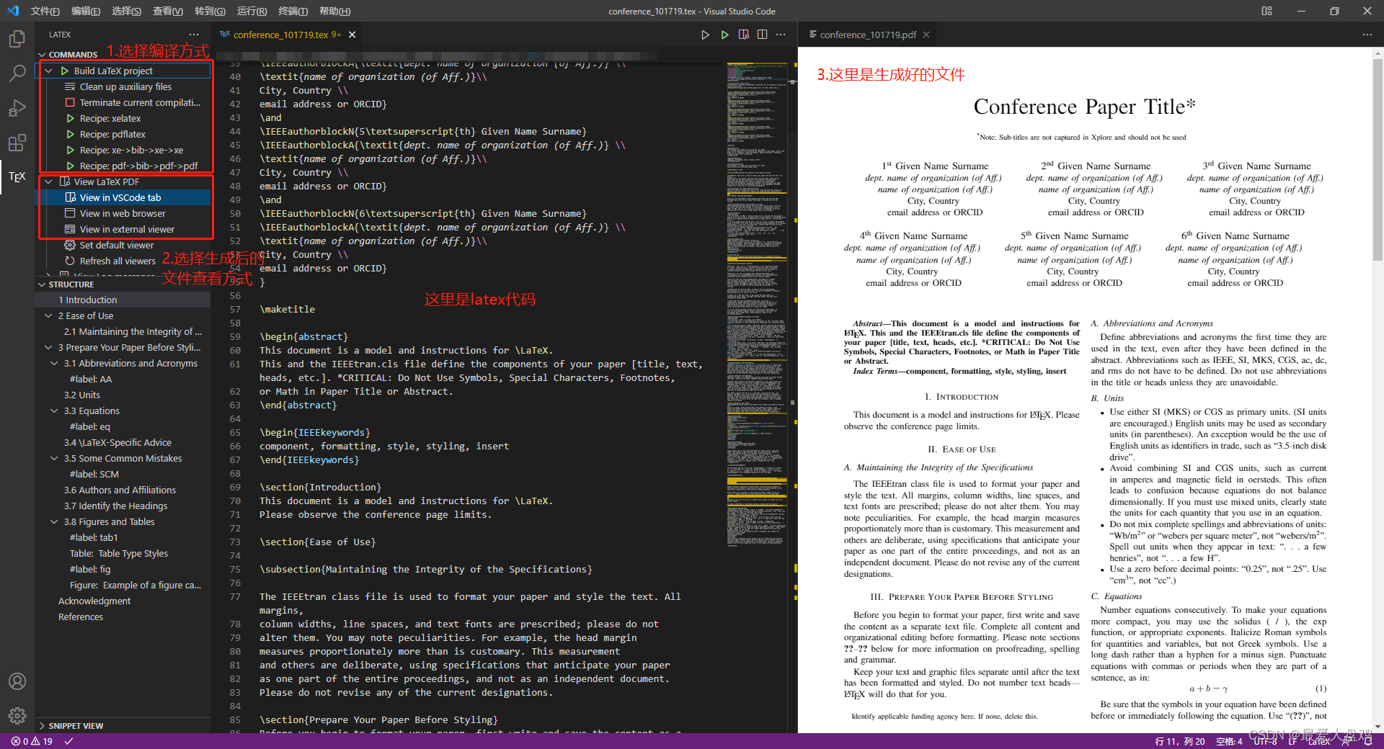Click the split editor icon in toolbar
1384x749 pixels.
762,35
